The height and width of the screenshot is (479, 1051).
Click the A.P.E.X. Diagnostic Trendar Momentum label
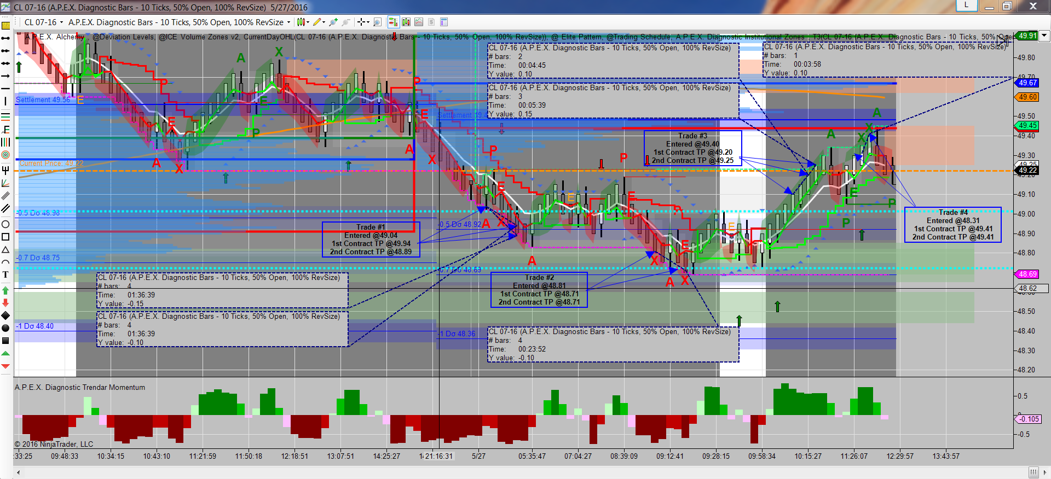[x=80, y=387]
